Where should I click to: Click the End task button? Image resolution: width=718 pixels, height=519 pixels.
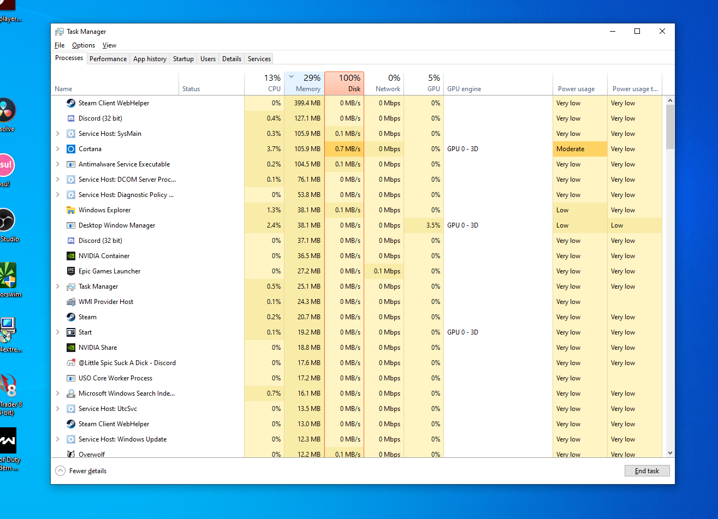(647, 471)
